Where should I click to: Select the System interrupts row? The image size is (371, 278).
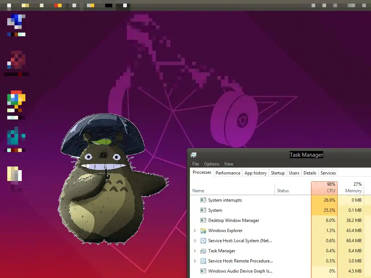(x=280, y=200)
